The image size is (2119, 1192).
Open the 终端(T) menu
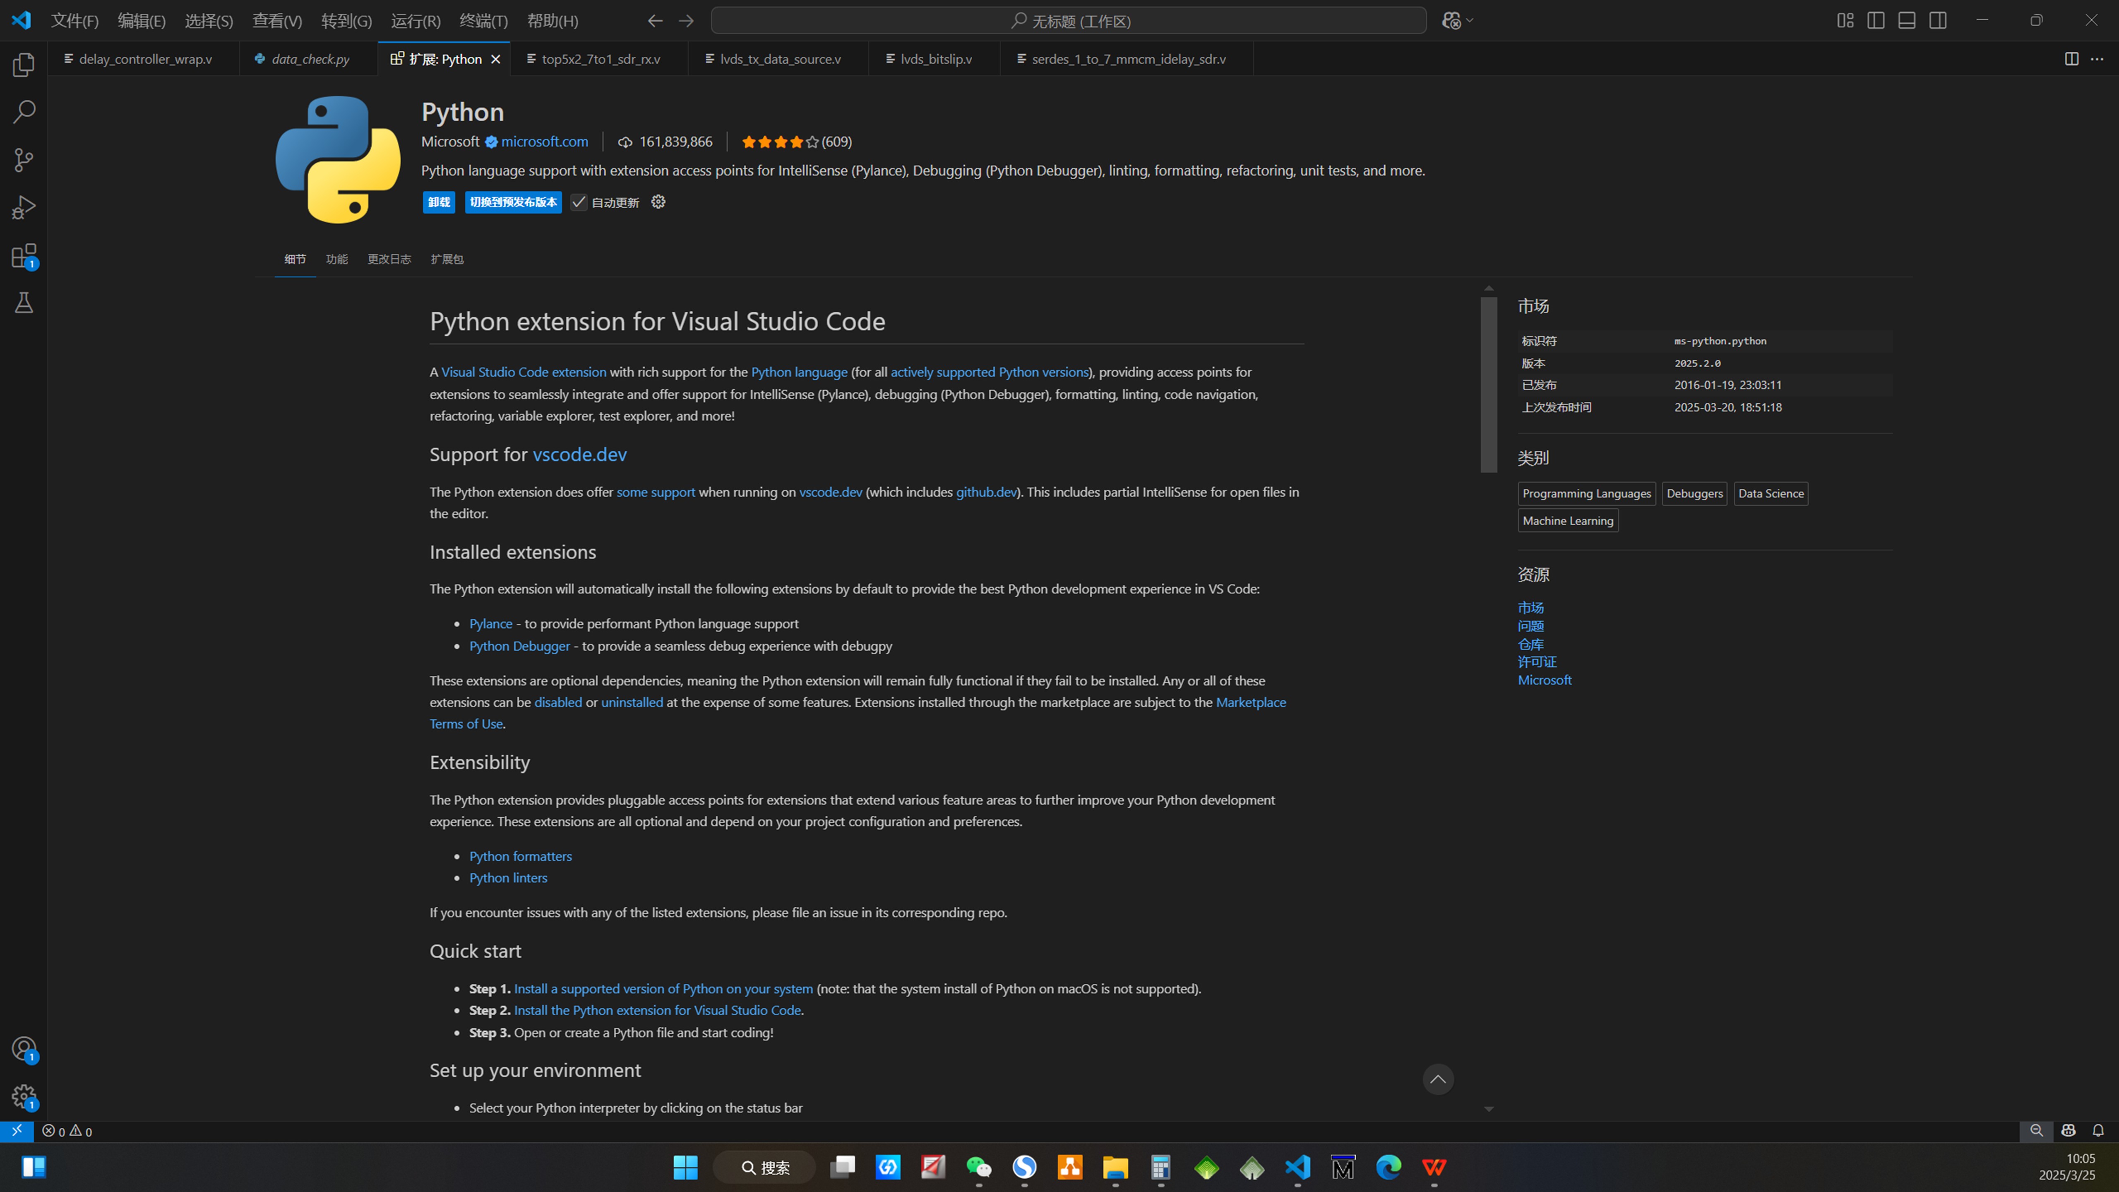point(483,21)
